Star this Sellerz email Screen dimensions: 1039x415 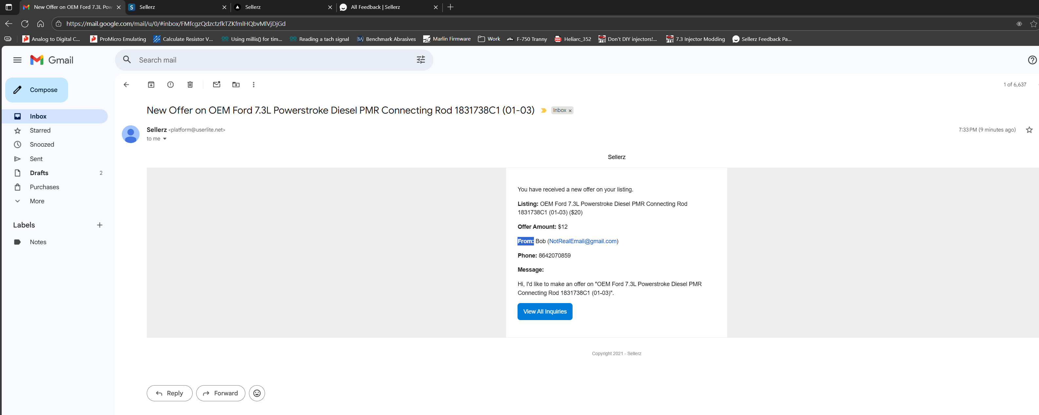pos(1029,130)
